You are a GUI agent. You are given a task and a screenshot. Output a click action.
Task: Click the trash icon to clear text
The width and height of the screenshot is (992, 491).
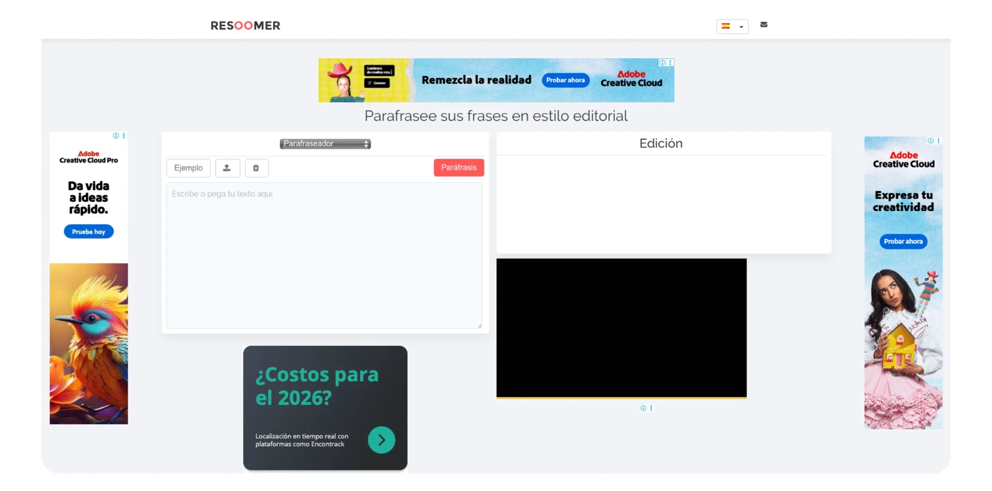point(256,168)
